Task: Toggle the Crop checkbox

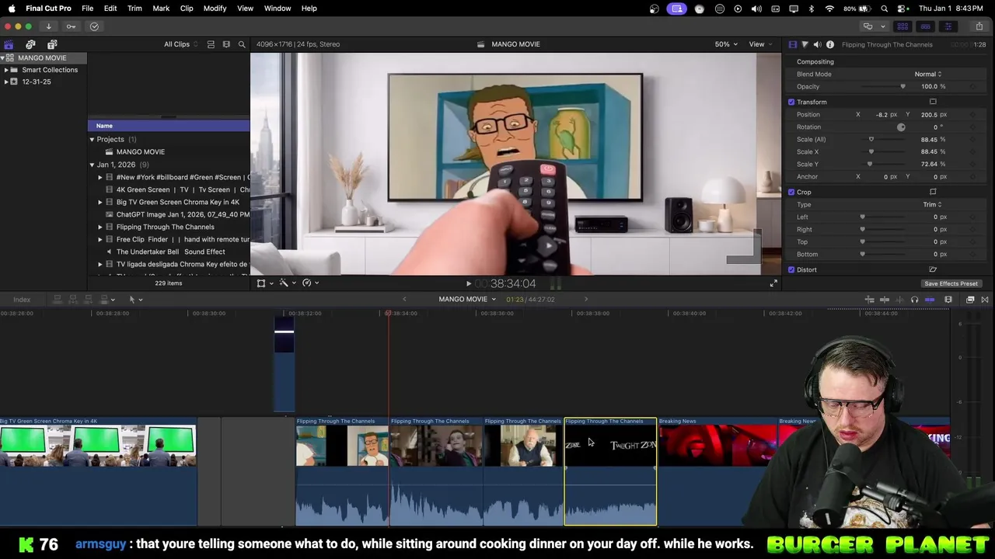Action: coord(791,193)
